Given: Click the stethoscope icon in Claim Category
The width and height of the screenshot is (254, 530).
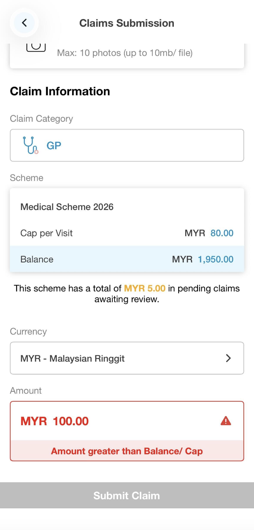Looking at the screenshot, I should point(30,145).
